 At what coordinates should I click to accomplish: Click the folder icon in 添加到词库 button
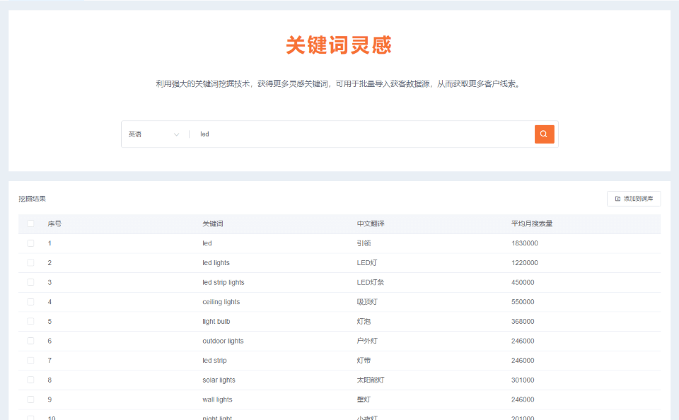617,199
